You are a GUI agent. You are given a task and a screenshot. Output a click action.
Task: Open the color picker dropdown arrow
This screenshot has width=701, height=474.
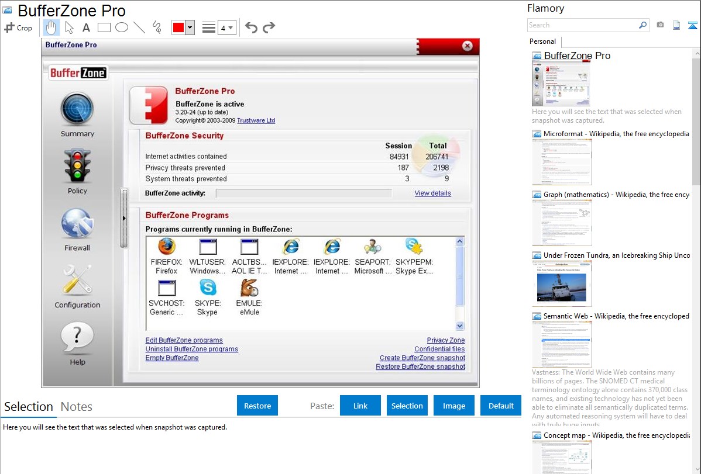point(190,27)
